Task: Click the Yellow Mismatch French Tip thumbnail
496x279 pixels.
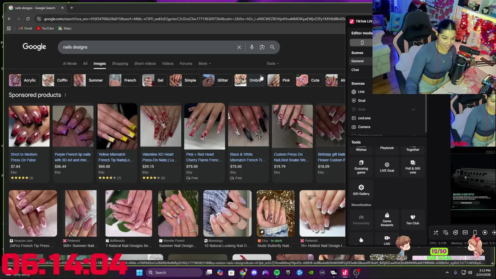Action: coord(117,126)
